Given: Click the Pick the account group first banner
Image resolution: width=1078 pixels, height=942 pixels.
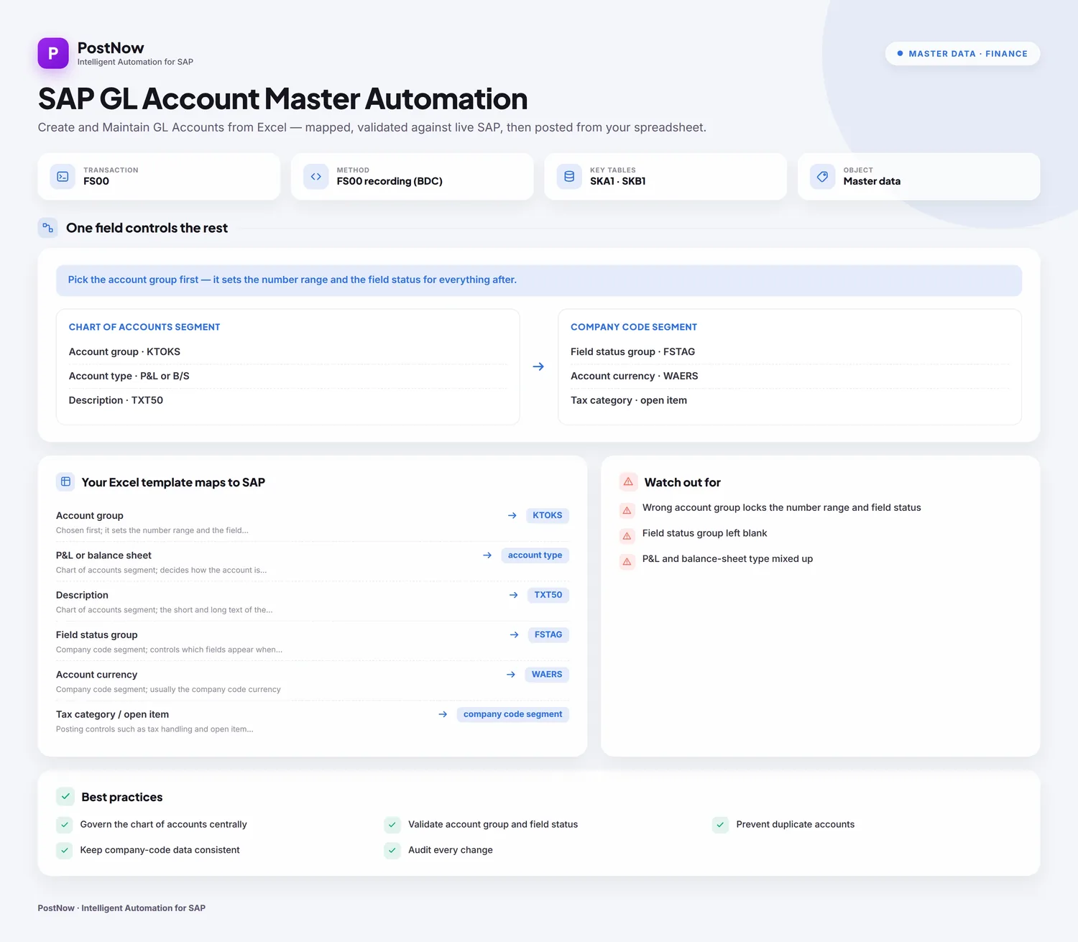Looking at the screenshot, I should coord(539,280).
